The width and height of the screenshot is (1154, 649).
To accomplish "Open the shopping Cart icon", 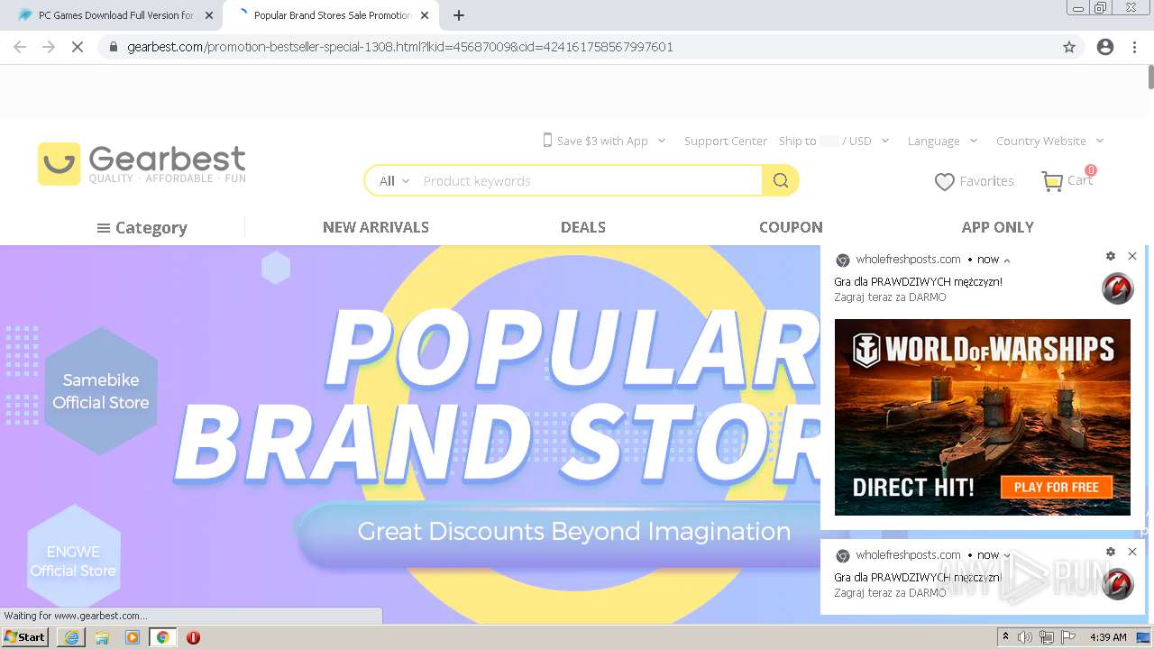I will (x=1052, y=181).
